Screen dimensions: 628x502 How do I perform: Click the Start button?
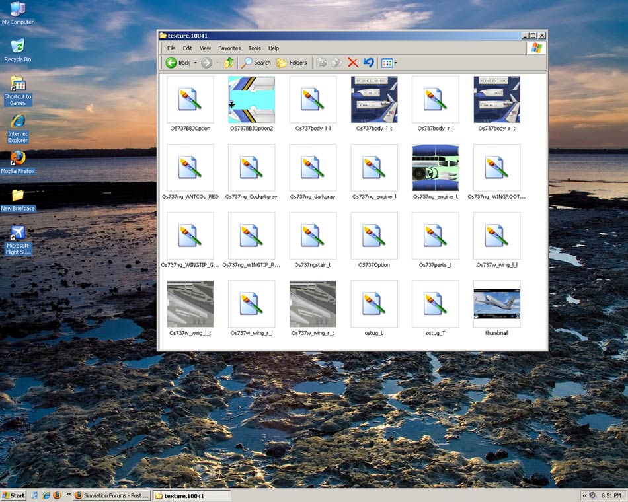click(x=14, y=495)
